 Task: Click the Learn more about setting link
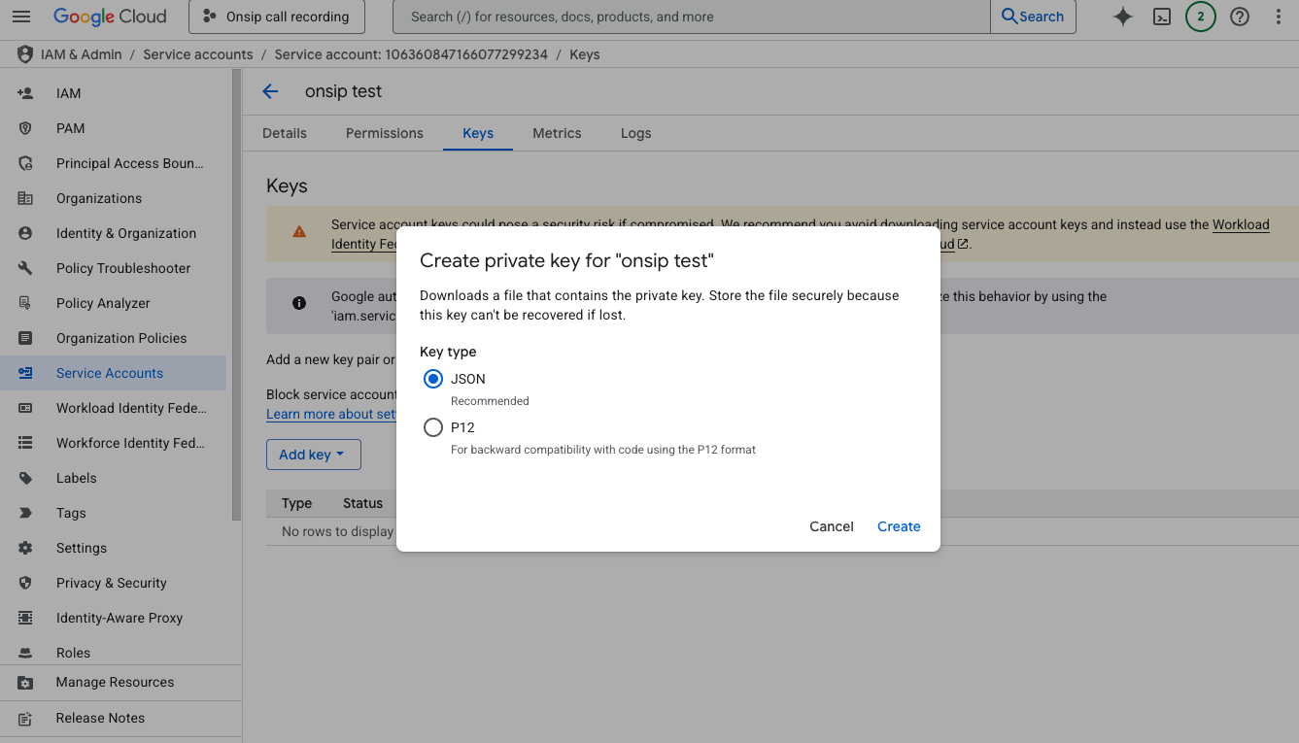pyautogui.click(x=331, y=414)
